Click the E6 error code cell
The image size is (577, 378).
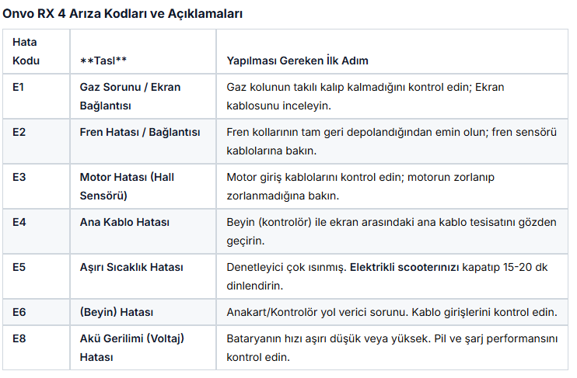[x=19, y=312]
